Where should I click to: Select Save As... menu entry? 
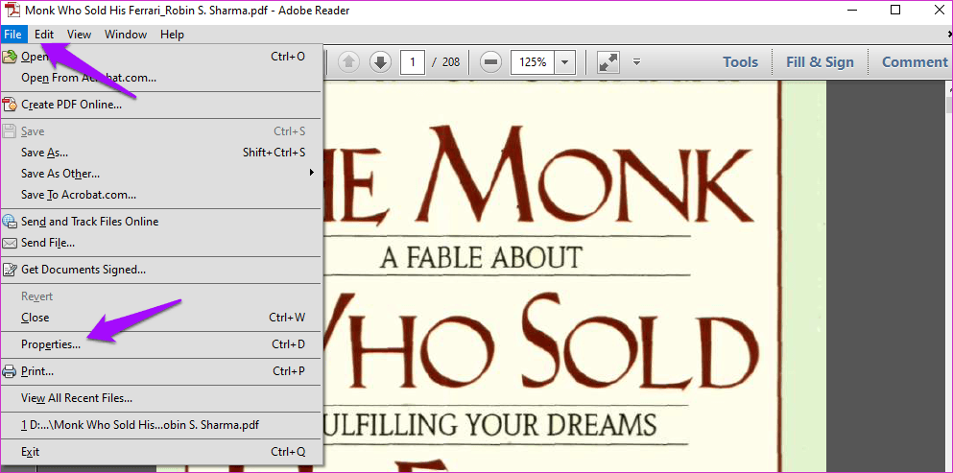coord(161,153)
